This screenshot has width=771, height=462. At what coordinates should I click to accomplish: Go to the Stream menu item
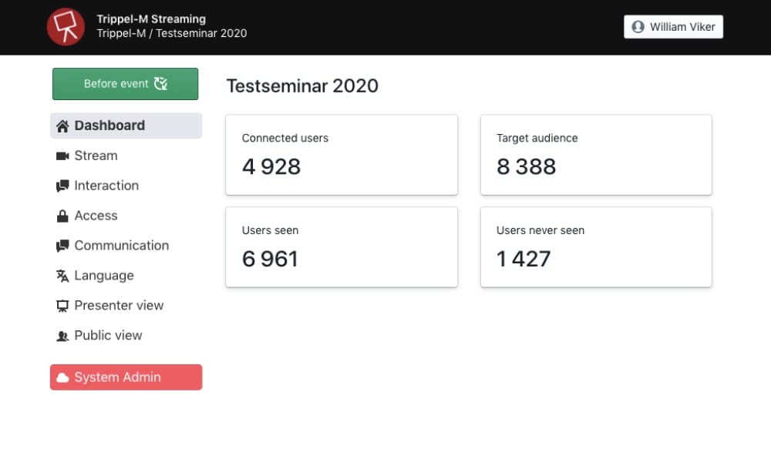(x=96, y=156)
